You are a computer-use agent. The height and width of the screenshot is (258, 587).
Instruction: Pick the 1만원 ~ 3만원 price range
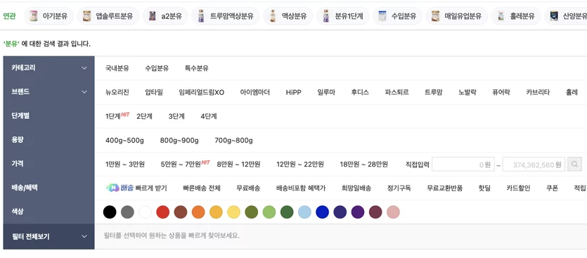pyautogui.click(x=125, y=164)
